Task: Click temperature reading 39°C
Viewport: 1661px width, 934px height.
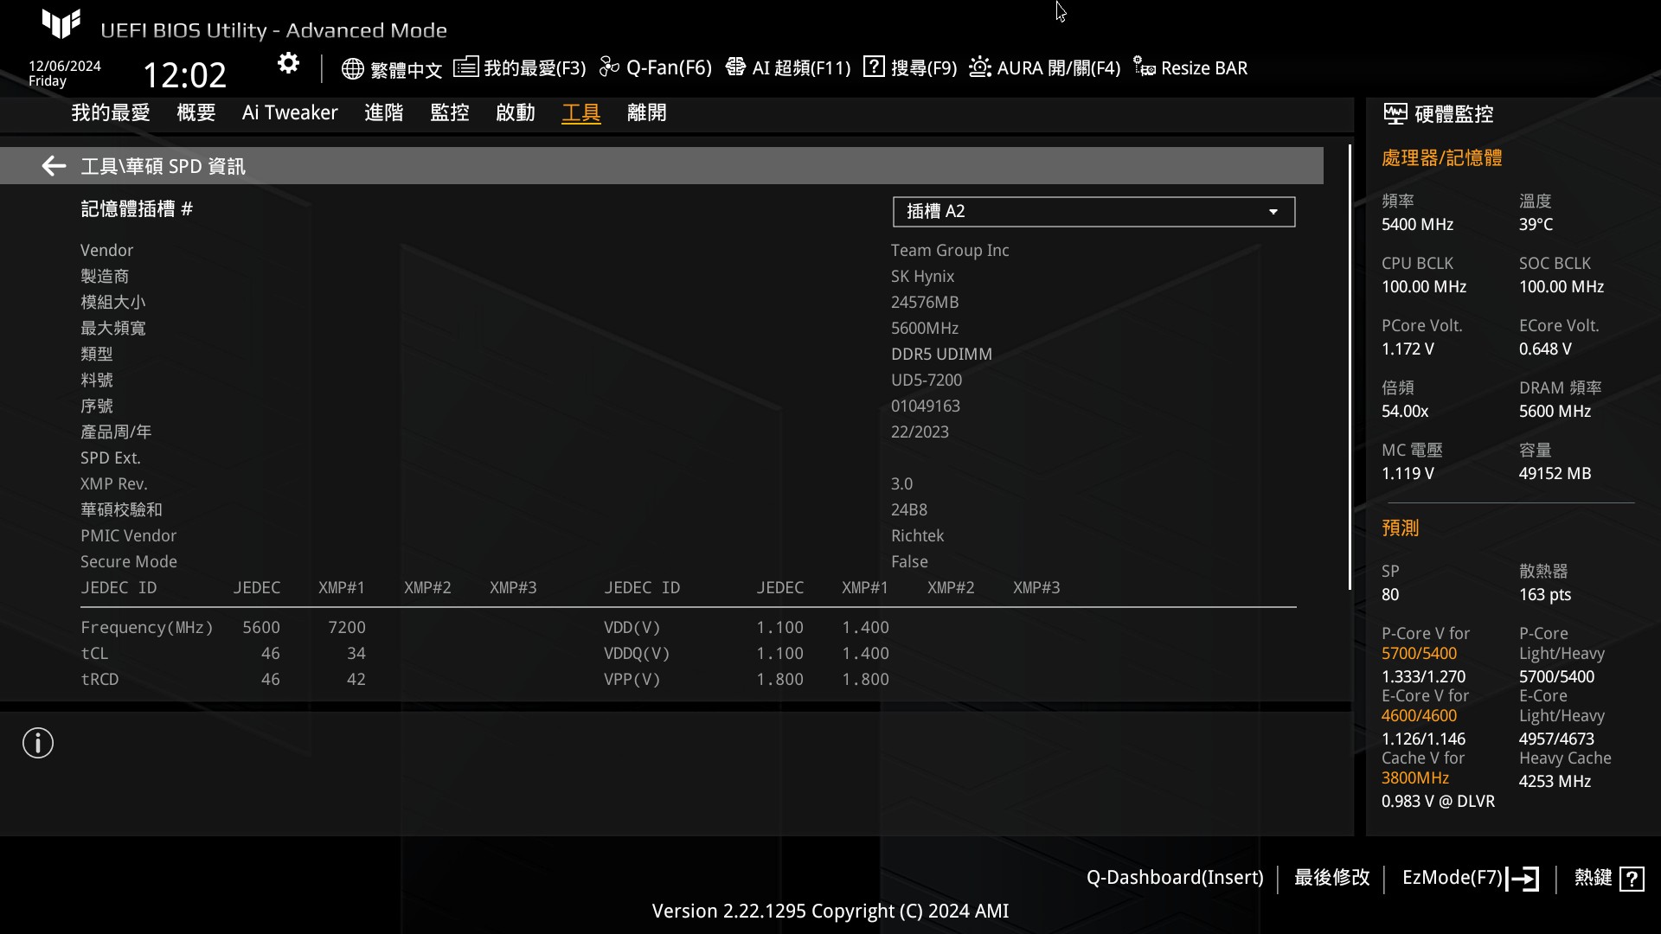Action: 1536,225
